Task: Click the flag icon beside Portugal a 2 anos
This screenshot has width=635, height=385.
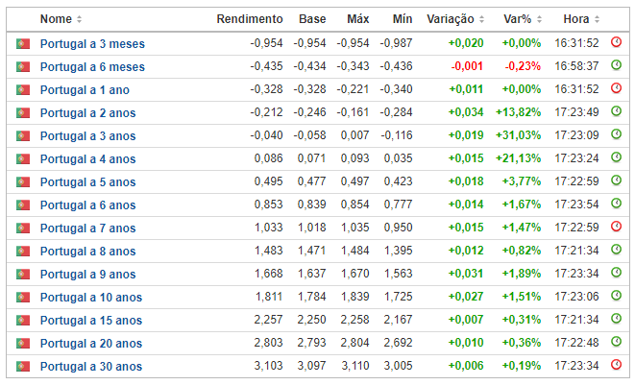Action: (x=23, y=113)
